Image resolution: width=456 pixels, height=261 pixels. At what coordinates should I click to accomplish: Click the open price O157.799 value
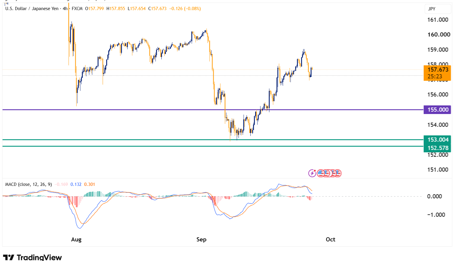(95, 9)
